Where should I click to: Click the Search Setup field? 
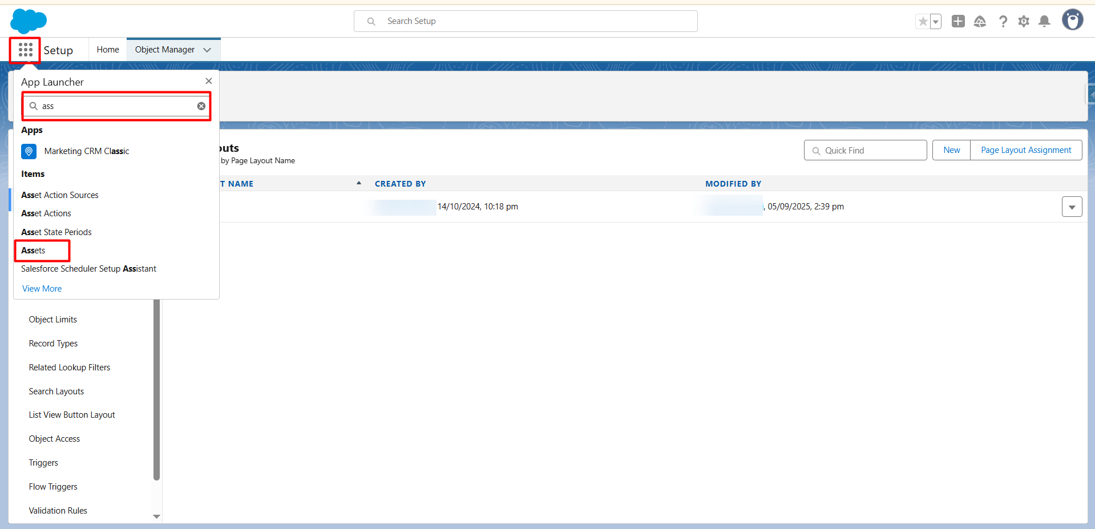(526, 21)
